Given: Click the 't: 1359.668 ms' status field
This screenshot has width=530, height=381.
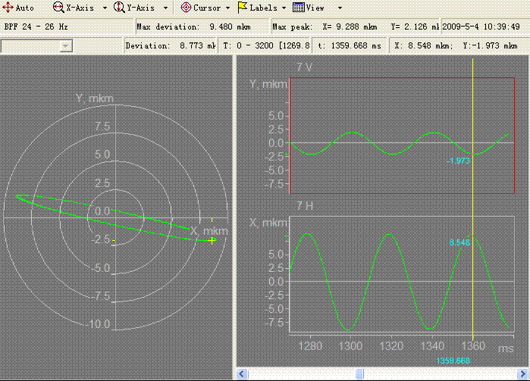Looking at the screenshot, I should pos(350,45).
